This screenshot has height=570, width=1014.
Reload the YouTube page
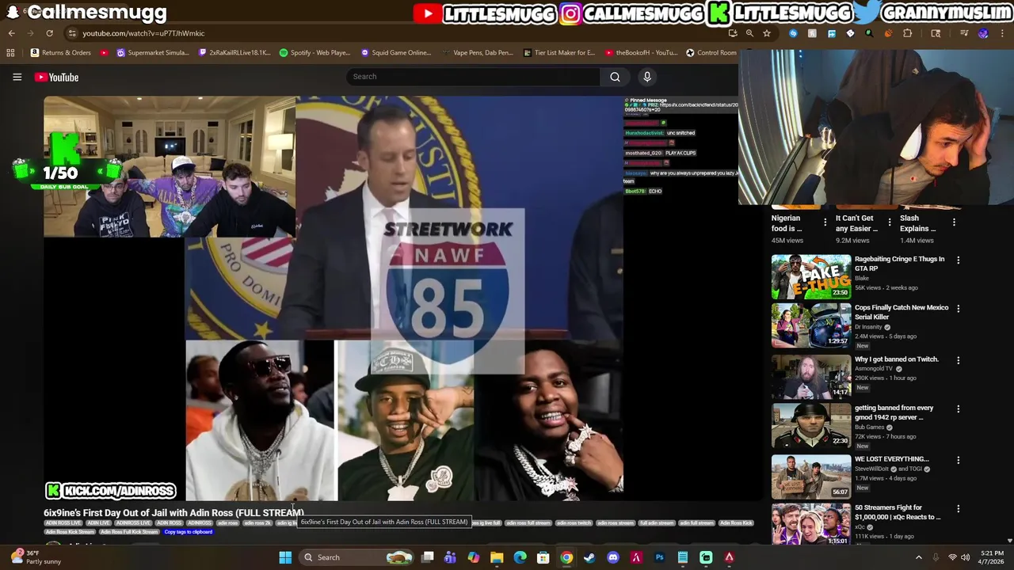(x=49, y=33)
